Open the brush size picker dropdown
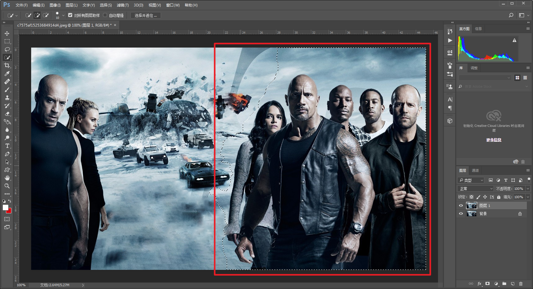The width and height of the screenshot is (533, 289). click(63, 15)
